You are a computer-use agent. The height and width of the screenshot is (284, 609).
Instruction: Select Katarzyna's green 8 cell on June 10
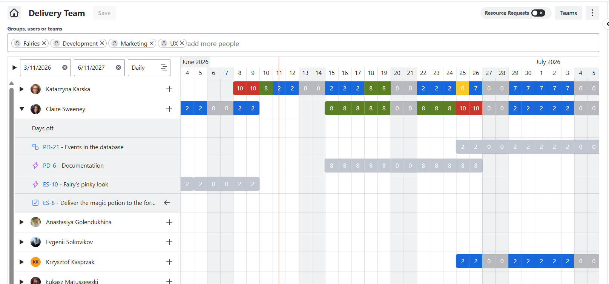click(266, 88)
